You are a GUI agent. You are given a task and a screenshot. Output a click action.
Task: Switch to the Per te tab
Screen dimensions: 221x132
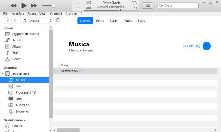coord(100,21)
